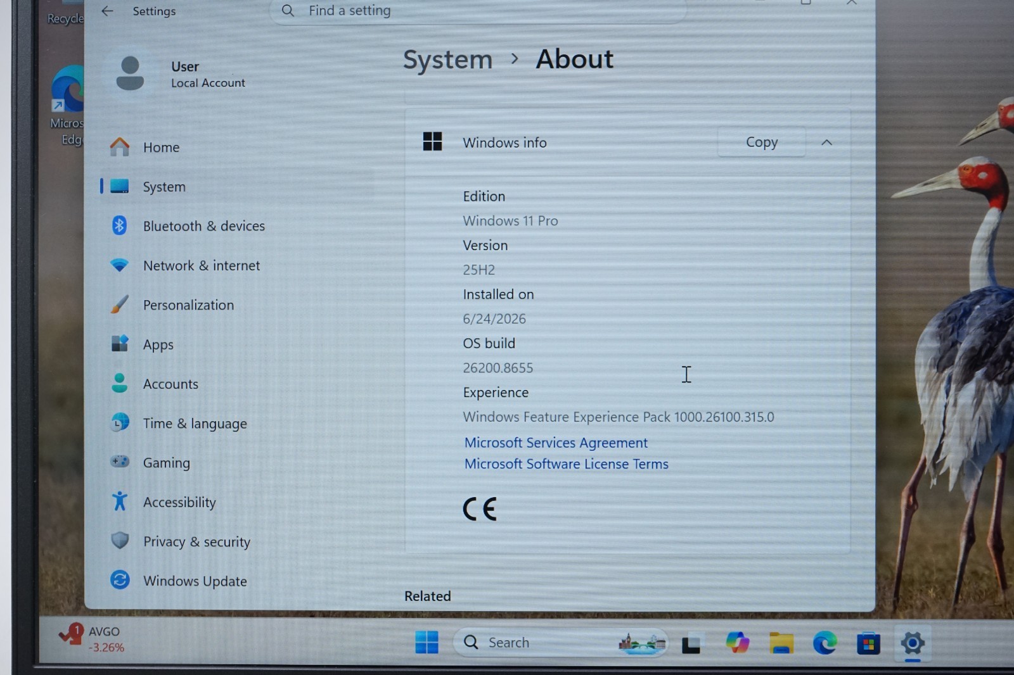Click the Accessibility figure icon
Viewport: 1014px width, 675px height.
tap(119, 501)
